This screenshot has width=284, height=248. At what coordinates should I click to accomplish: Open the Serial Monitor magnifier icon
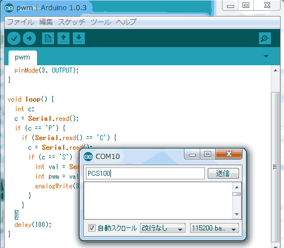(265, 39)
